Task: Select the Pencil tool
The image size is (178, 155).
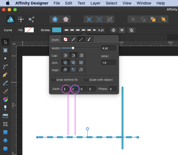Action: pyautogui.click(x=5, y=83)
